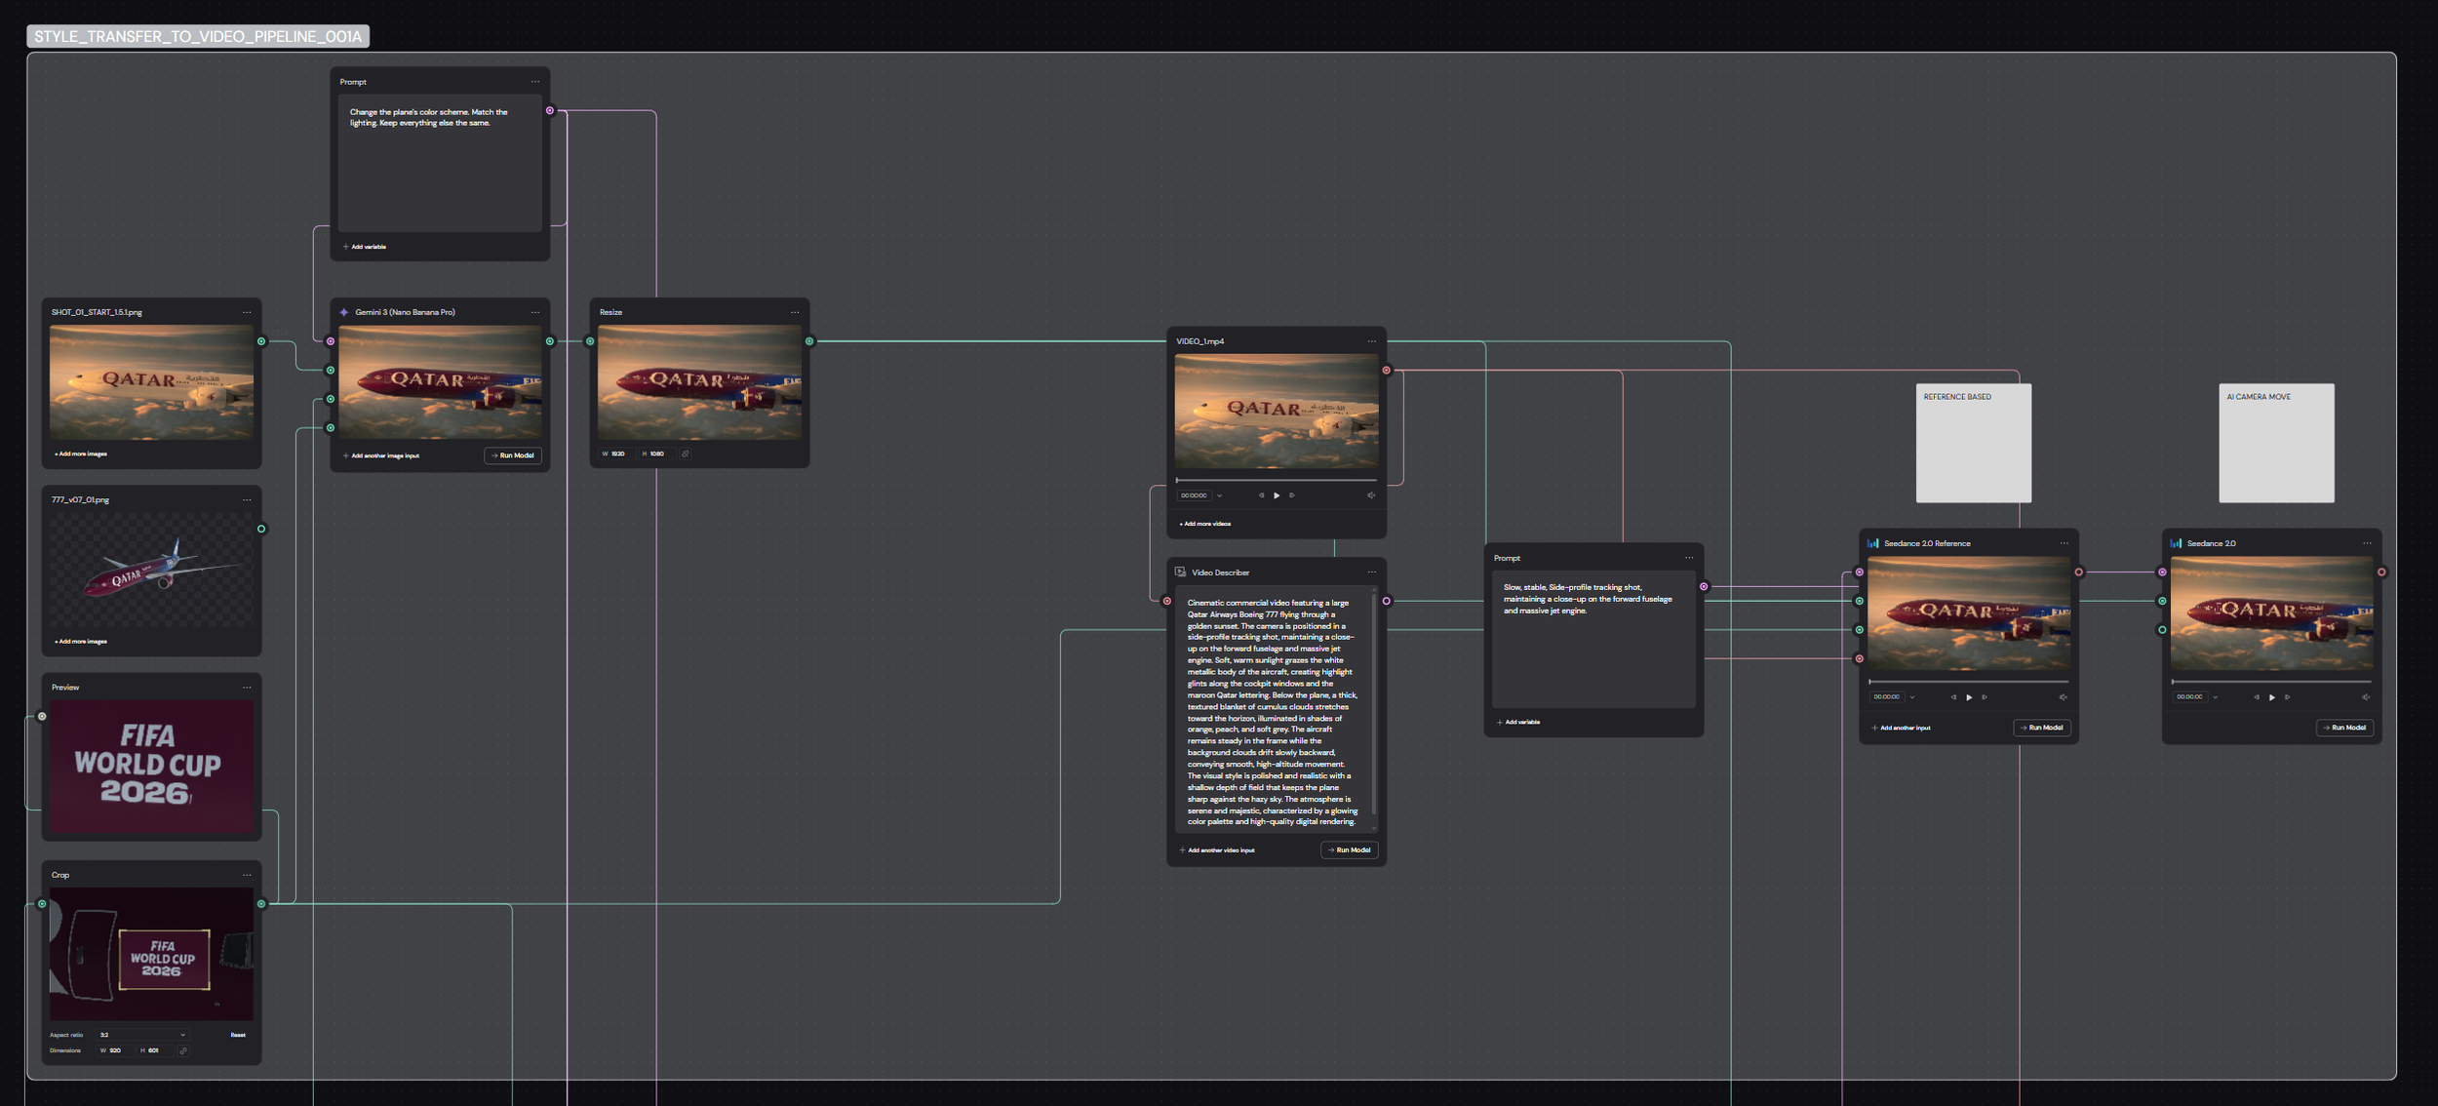The image size is (2438, 1106).
Task: Open the Gemini 3 node's three-dot menu
Action: click(535, 312)
